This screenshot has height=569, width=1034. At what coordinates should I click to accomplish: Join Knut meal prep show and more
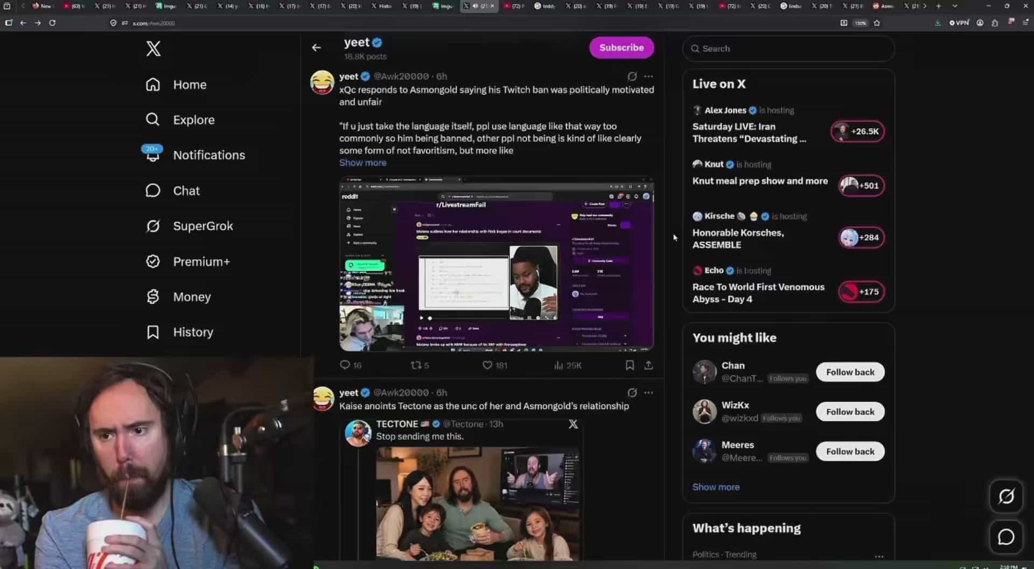pos(861,186)
